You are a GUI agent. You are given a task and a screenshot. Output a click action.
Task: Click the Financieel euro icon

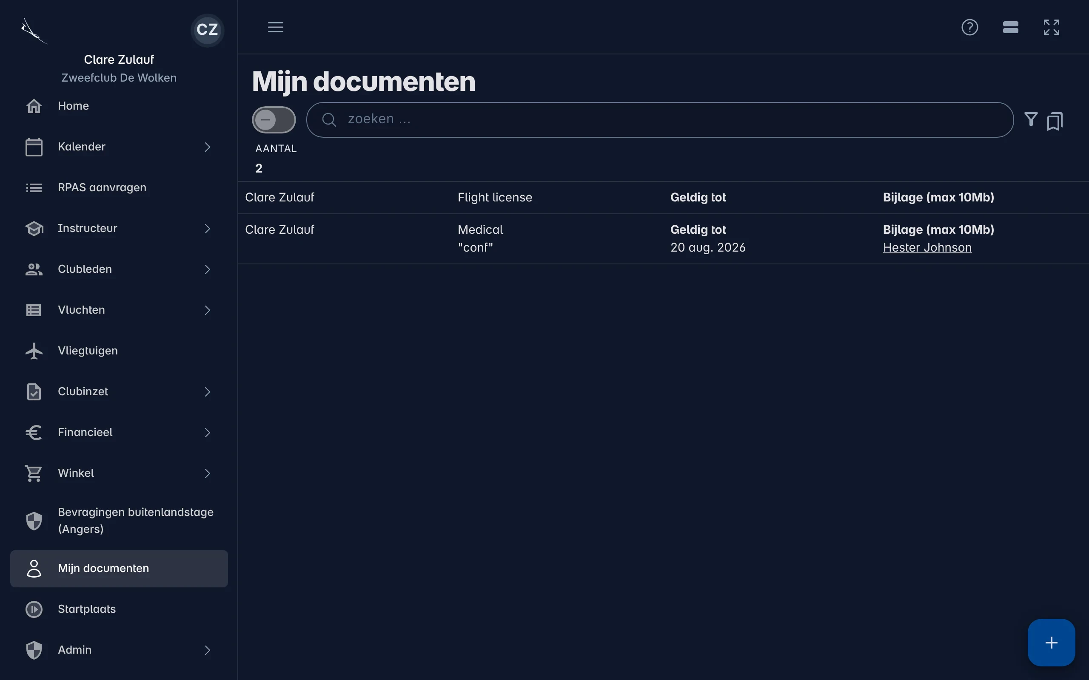[34, 433]
